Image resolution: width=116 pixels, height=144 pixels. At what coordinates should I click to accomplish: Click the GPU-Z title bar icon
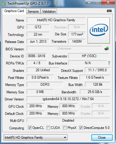coord(4,4)
